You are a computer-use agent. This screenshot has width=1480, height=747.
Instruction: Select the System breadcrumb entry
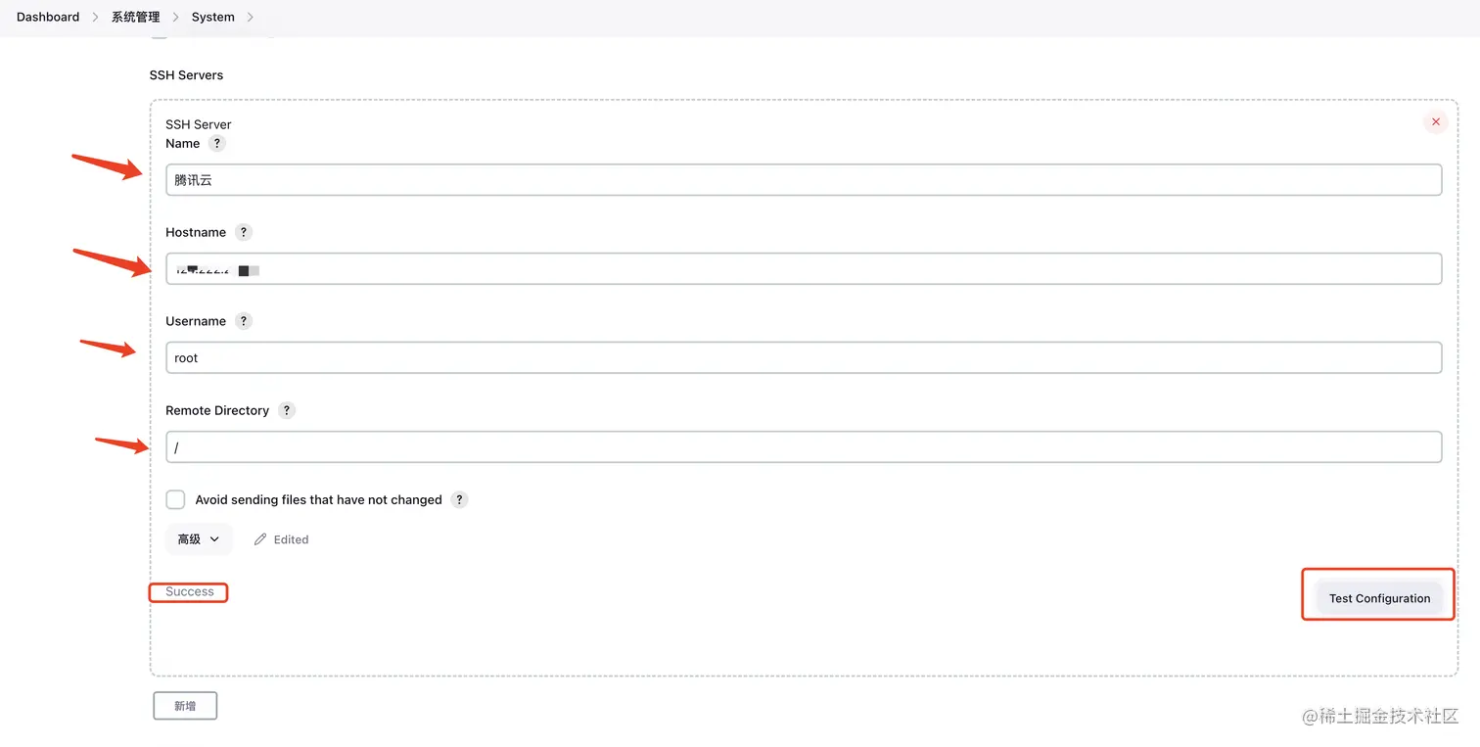coord(212,17)
